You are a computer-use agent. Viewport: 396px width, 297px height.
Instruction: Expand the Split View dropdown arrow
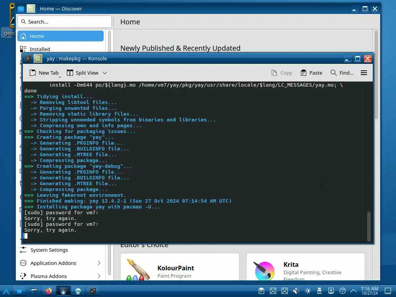click(x=105, y=73)
